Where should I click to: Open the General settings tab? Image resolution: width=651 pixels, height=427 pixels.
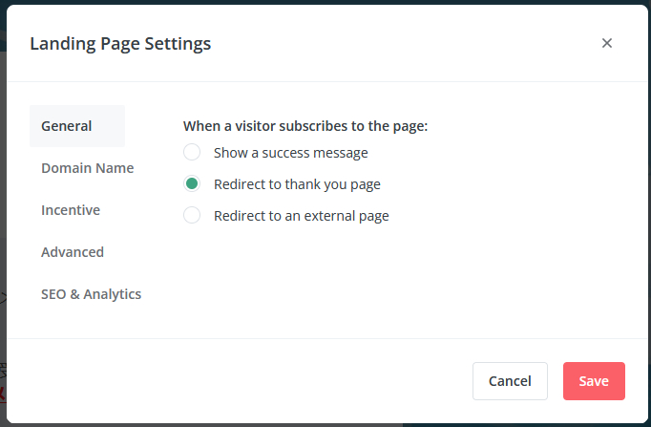point(67,126)
